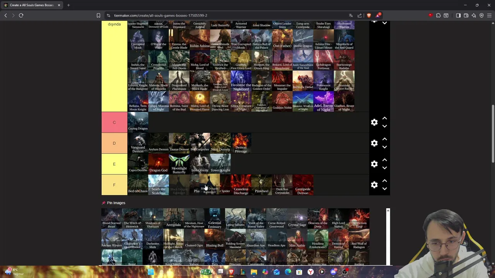The image size is (495, 278).
Task: Select the Bell Gargoyles image
Action: pyautogui.click(x=200, y=143)
